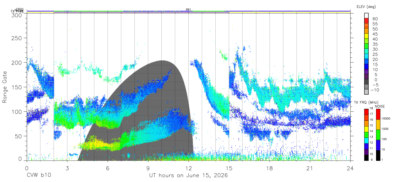The width and height of the screenshot is (394, 182).
Task: Click the elevation scale label 55
Action: [375, 24]
